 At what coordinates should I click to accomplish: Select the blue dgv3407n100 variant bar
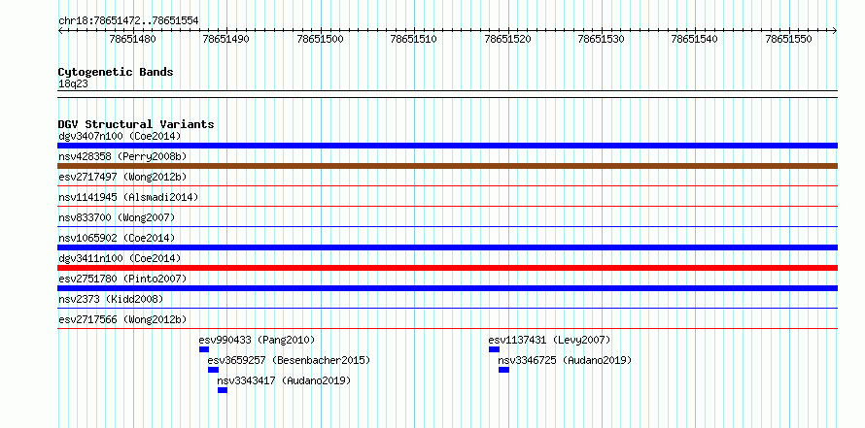[447, 146]
